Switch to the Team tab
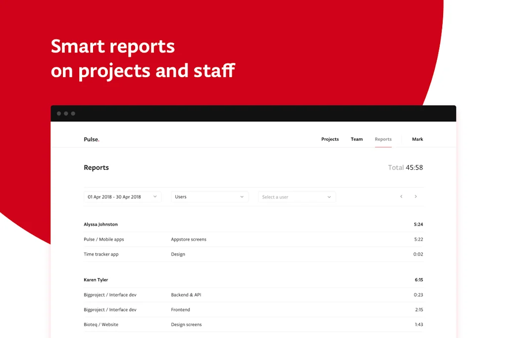Viewport: 507px width, 338px height. (x=356, y=140)
